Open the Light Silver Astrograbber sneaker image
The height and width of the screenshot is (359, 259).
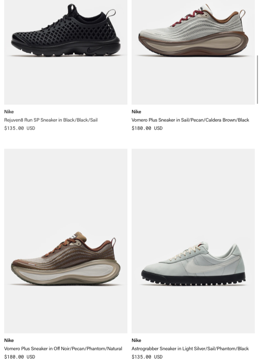[x=193, y=241]
